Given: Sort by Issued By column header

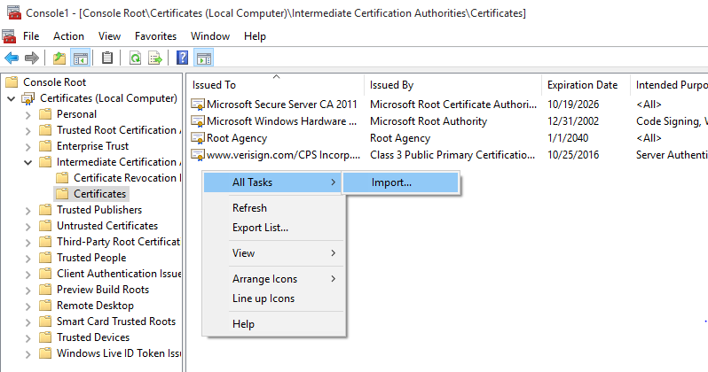Looking at the screenshot, I should pyautogui.click(x=452, y=85).
